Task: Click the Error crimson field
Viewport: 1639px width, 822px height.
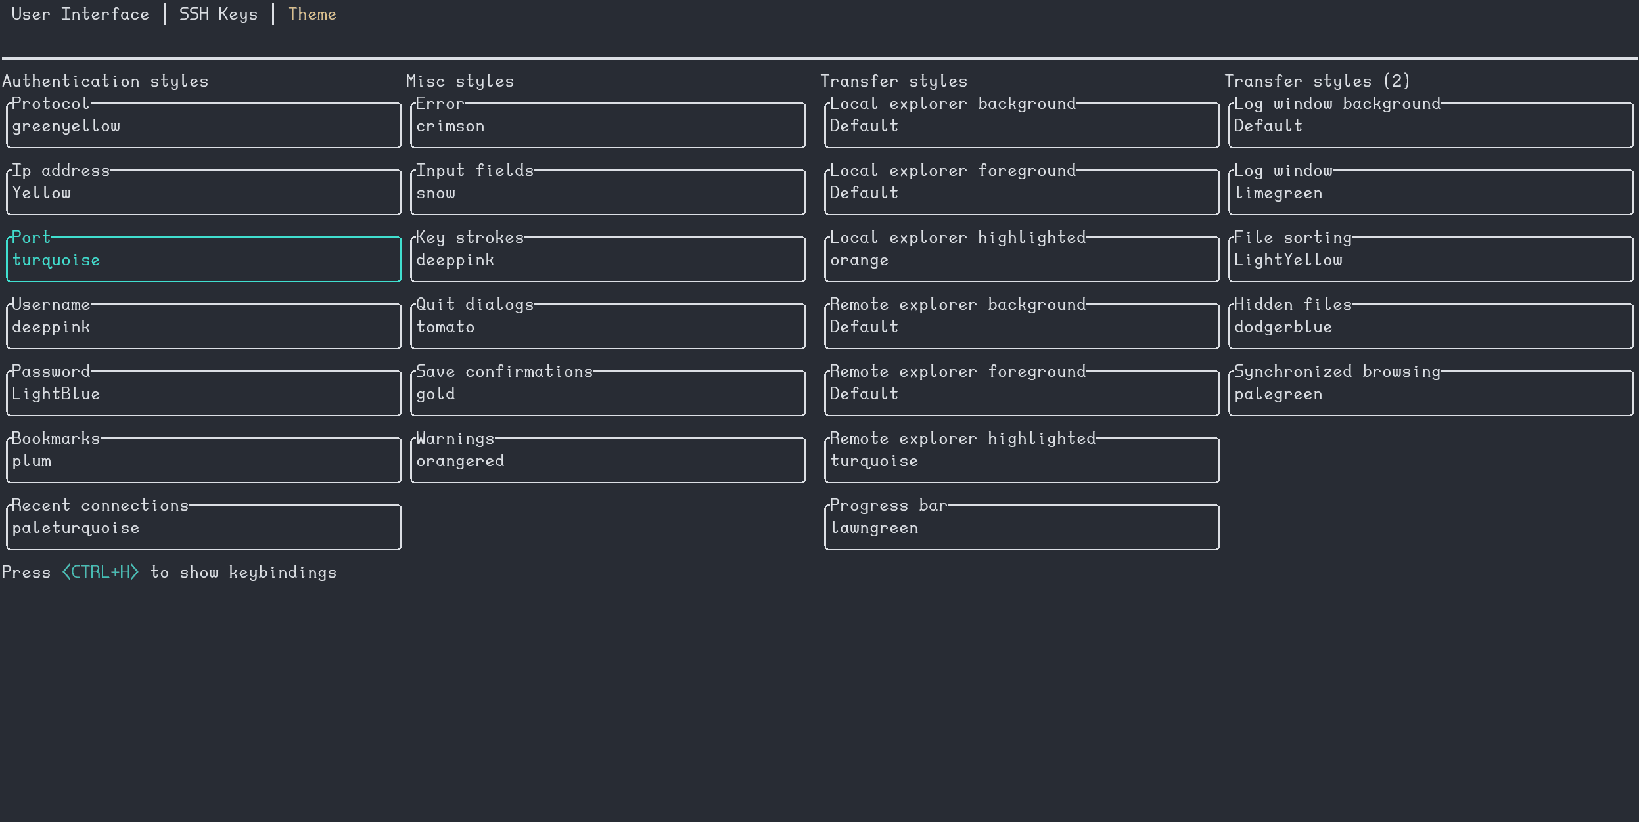Action: click(x=608, y=126)
